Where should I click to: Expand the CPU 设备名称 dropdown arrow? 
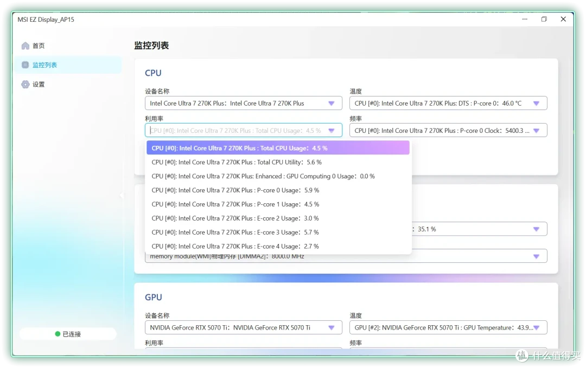click(332, 104)
